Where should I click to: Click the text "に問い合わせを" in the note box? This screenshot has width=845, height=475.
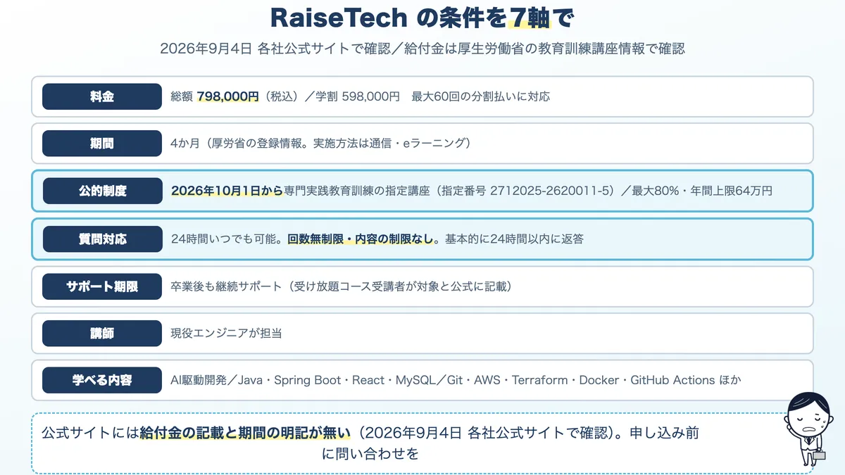[370, 454]
